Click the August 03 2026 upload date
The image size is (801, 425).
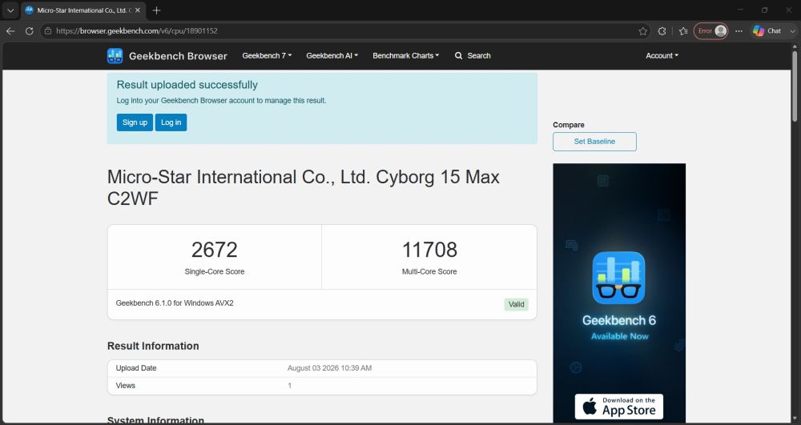(329, 368)
